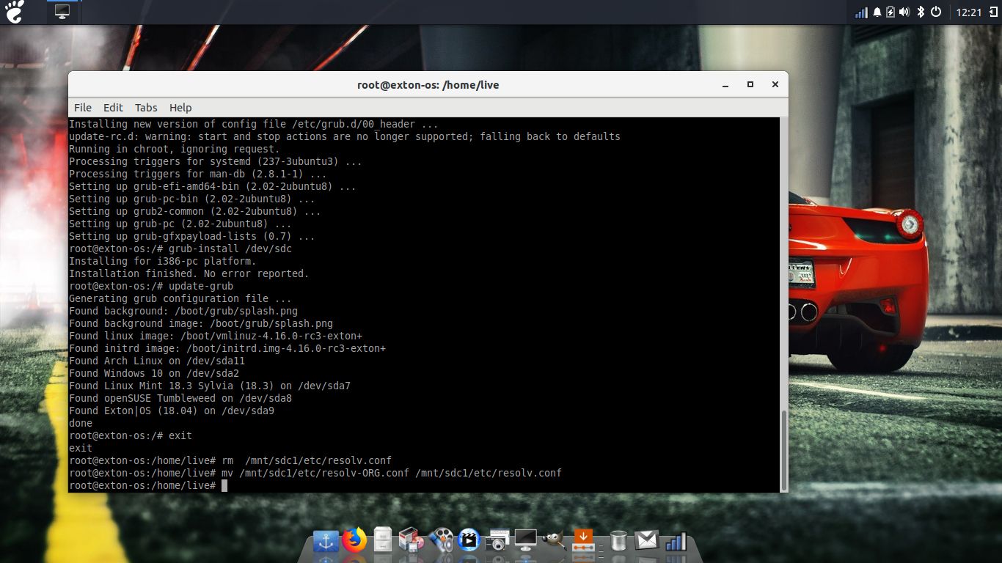1002x563 pixels.
Task: Open the GNOME foot applications menu
Action: [x=14, y=12]
